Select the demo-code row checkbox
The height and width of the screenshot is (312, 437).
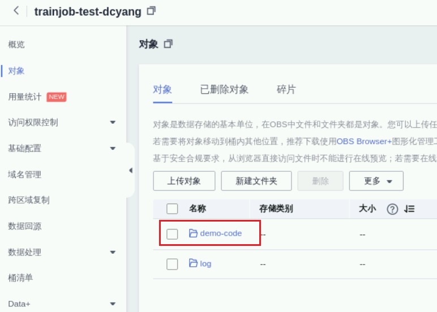click(172, 234)
